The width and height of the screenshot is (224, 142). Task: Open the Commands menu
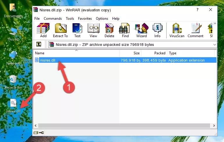coord(53,19)
